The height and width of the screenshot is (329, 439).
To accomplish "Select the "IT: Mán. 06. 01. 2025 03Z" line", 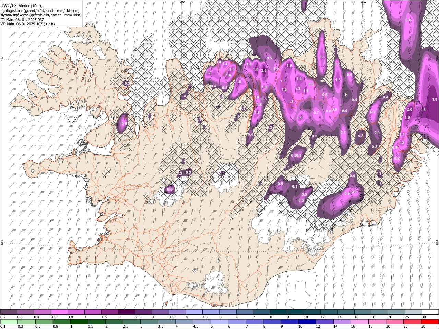I will coord(22,20).
